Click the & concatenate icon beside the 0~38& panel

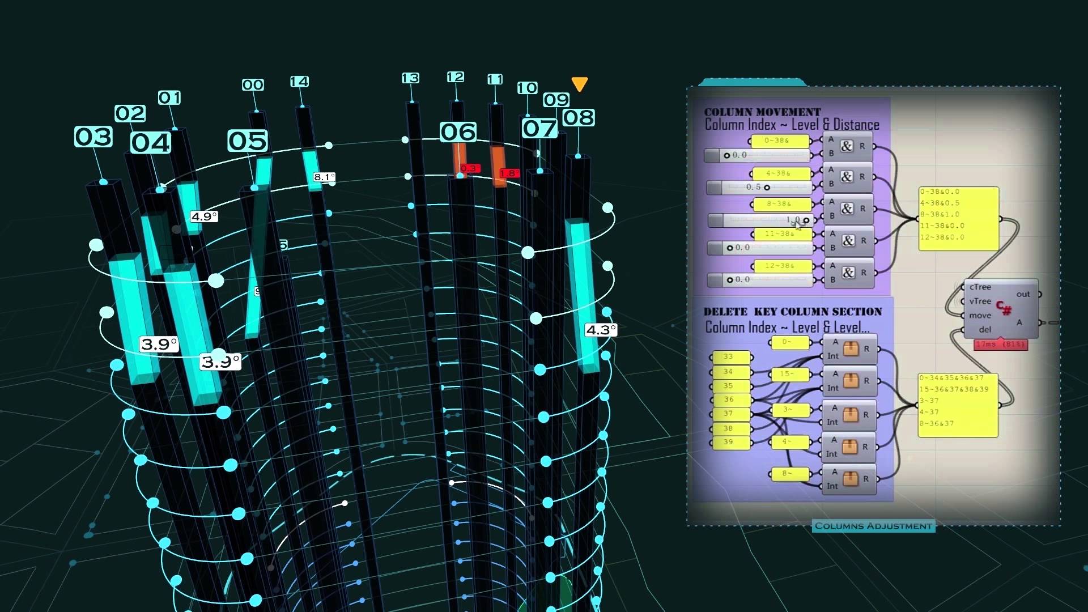[846, 146]
